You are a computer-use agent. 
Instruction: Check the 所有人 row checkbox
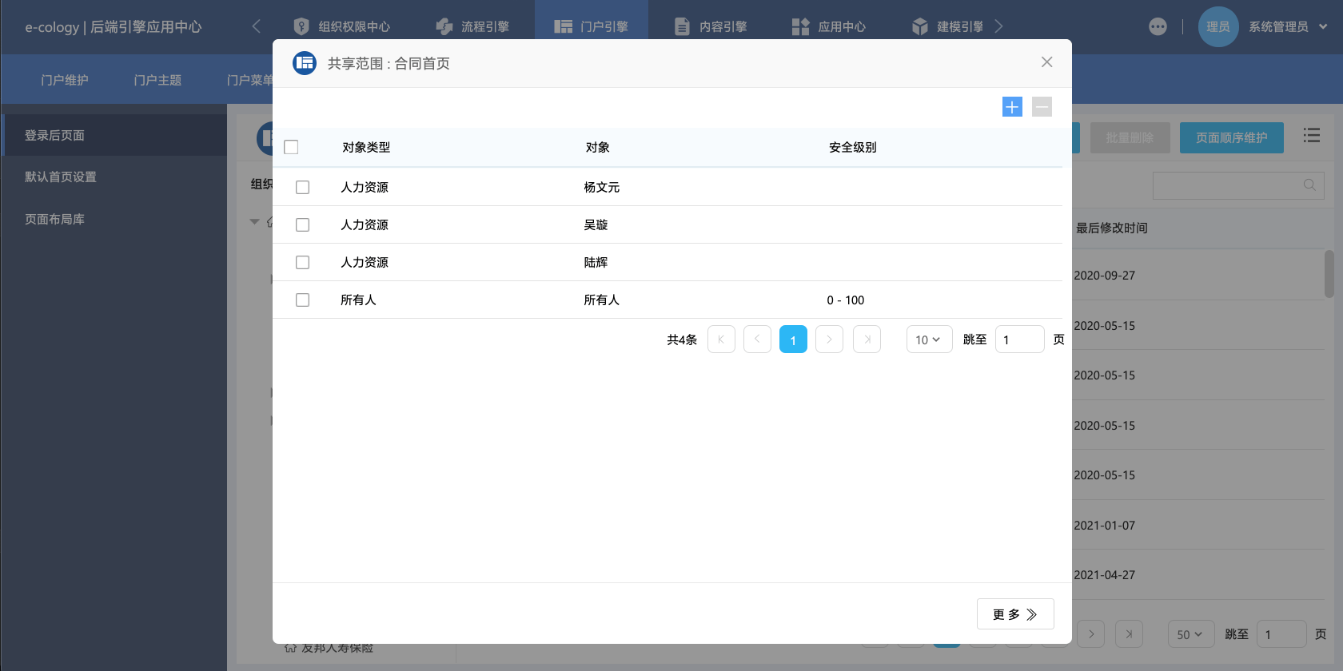(x=302, y=300)
